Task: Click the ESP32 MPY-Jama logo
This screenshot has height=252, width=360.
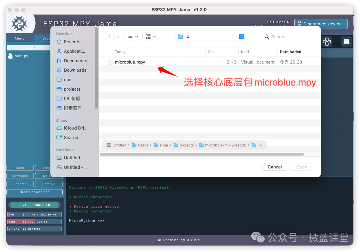Action: [x=19, y=24]
